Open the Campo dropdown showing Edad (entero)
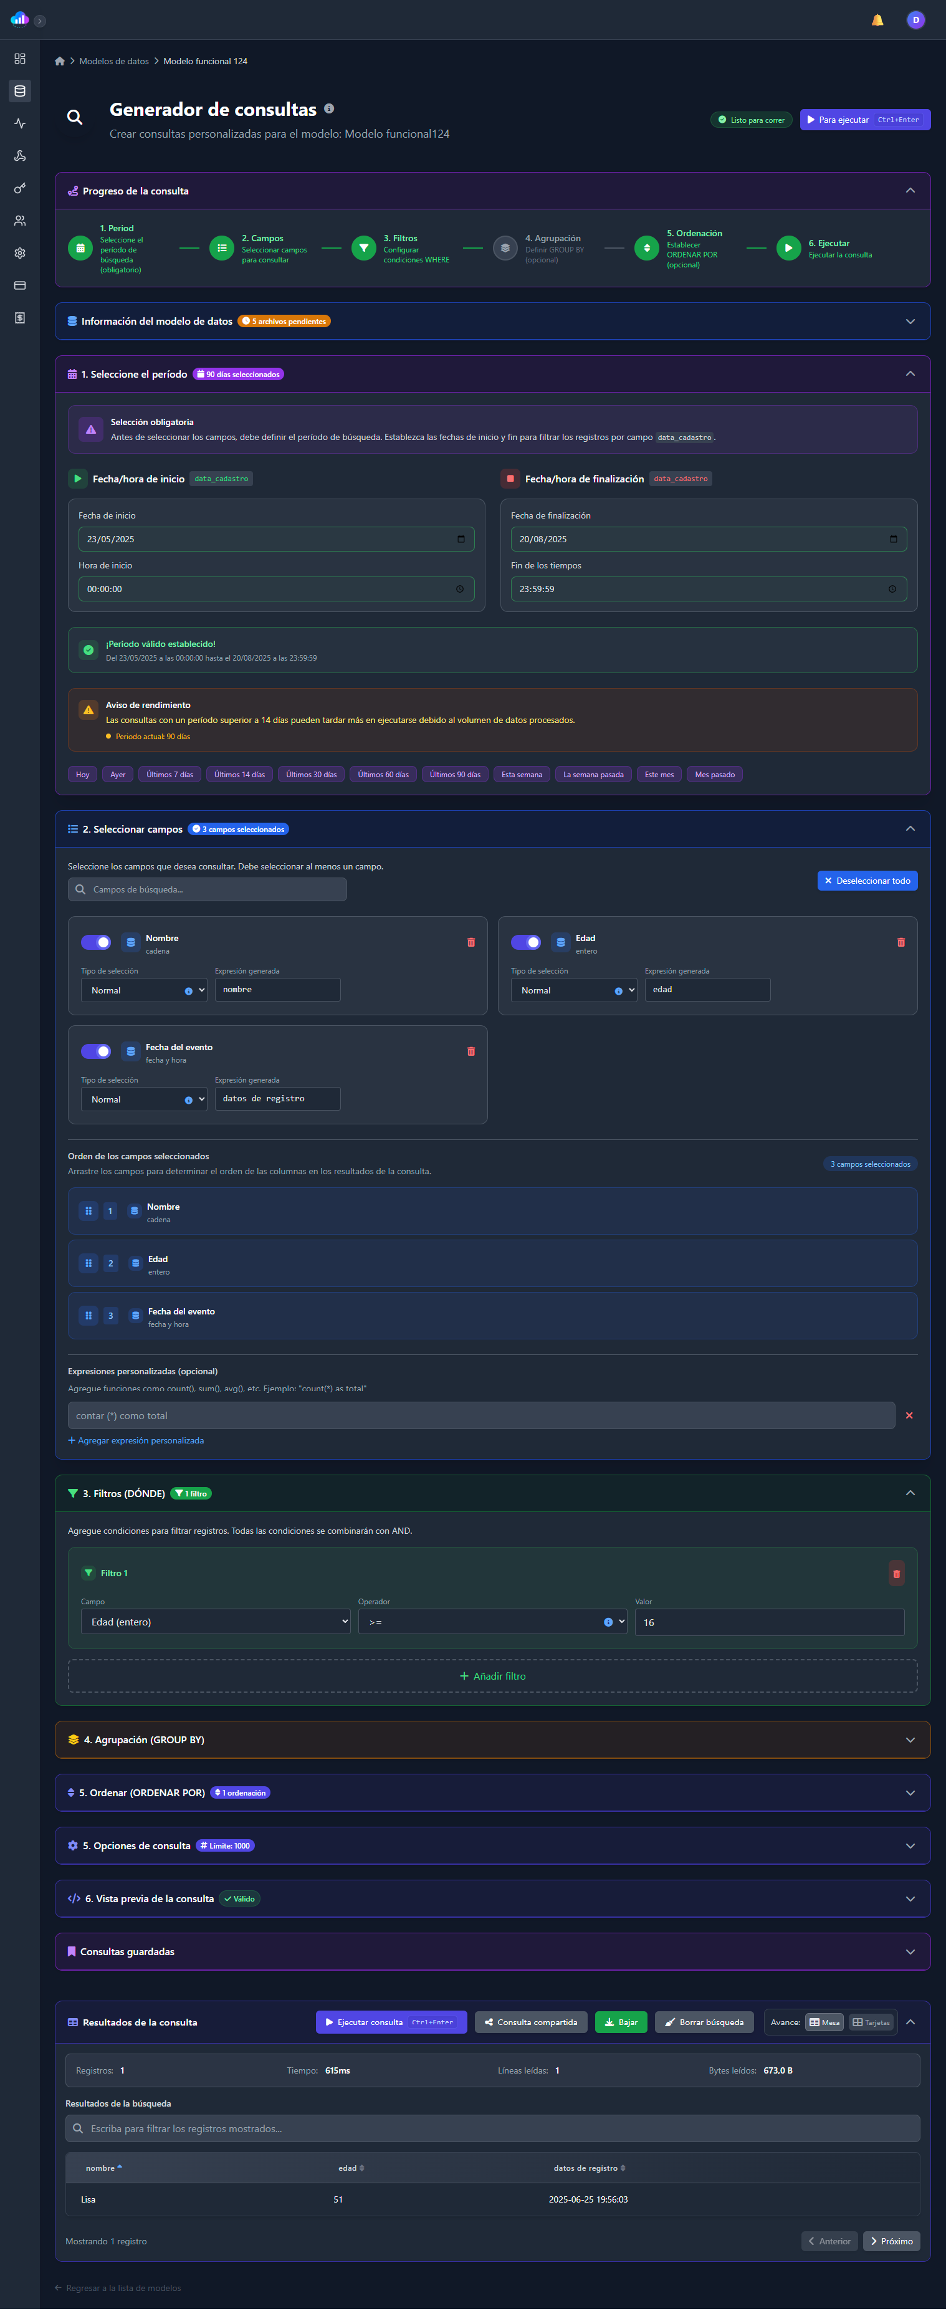Screen dimensions: 946x2311 (x=215, y=1621)
